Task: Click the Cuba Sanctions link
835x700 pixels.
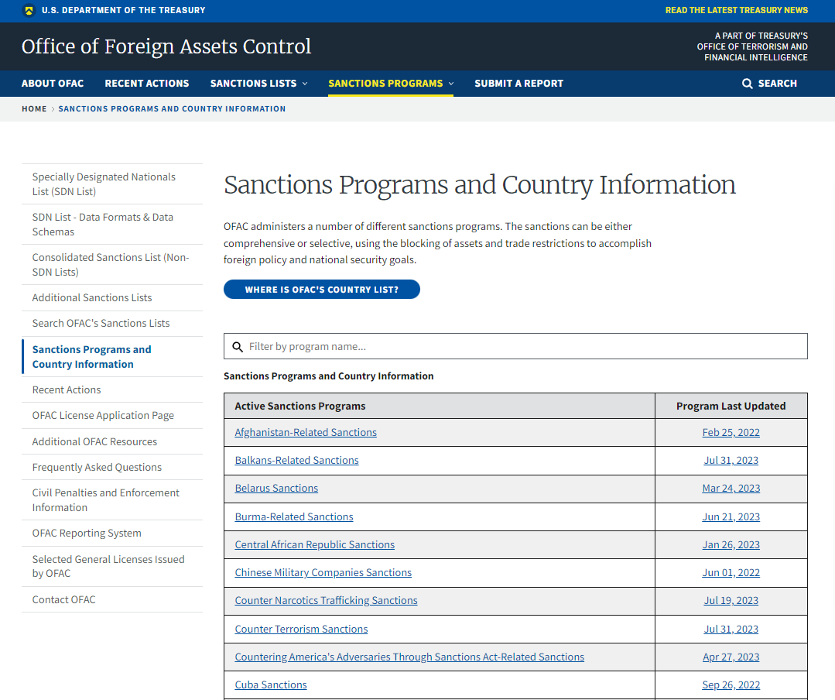Action: point(271,685)
